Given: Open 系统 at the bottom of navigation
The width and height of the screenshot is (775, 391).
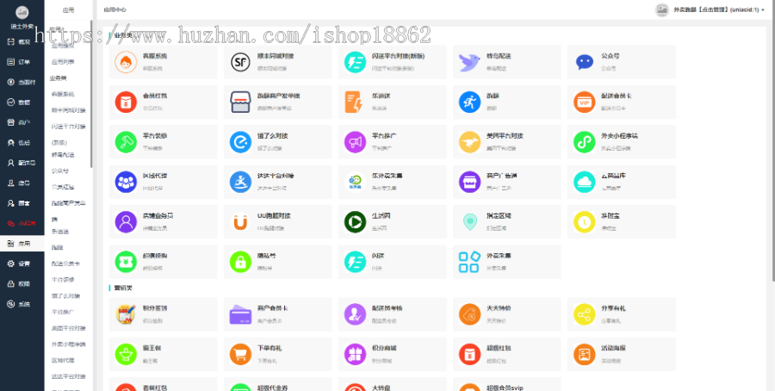Looking at the screenshot, I should pyautogui.click(x=22, y=305).
